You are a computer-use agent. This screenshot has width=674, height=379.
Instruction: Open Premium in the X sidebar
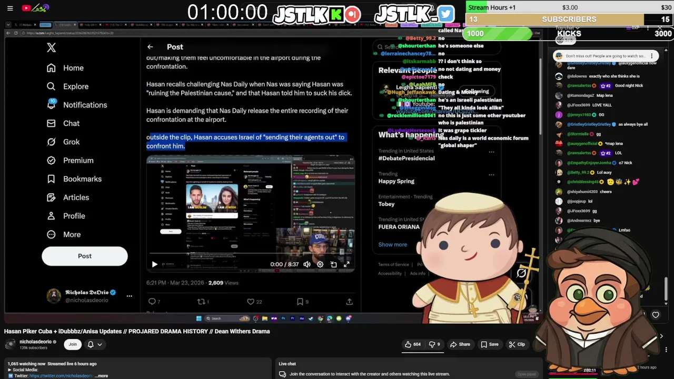pos(70,160)
